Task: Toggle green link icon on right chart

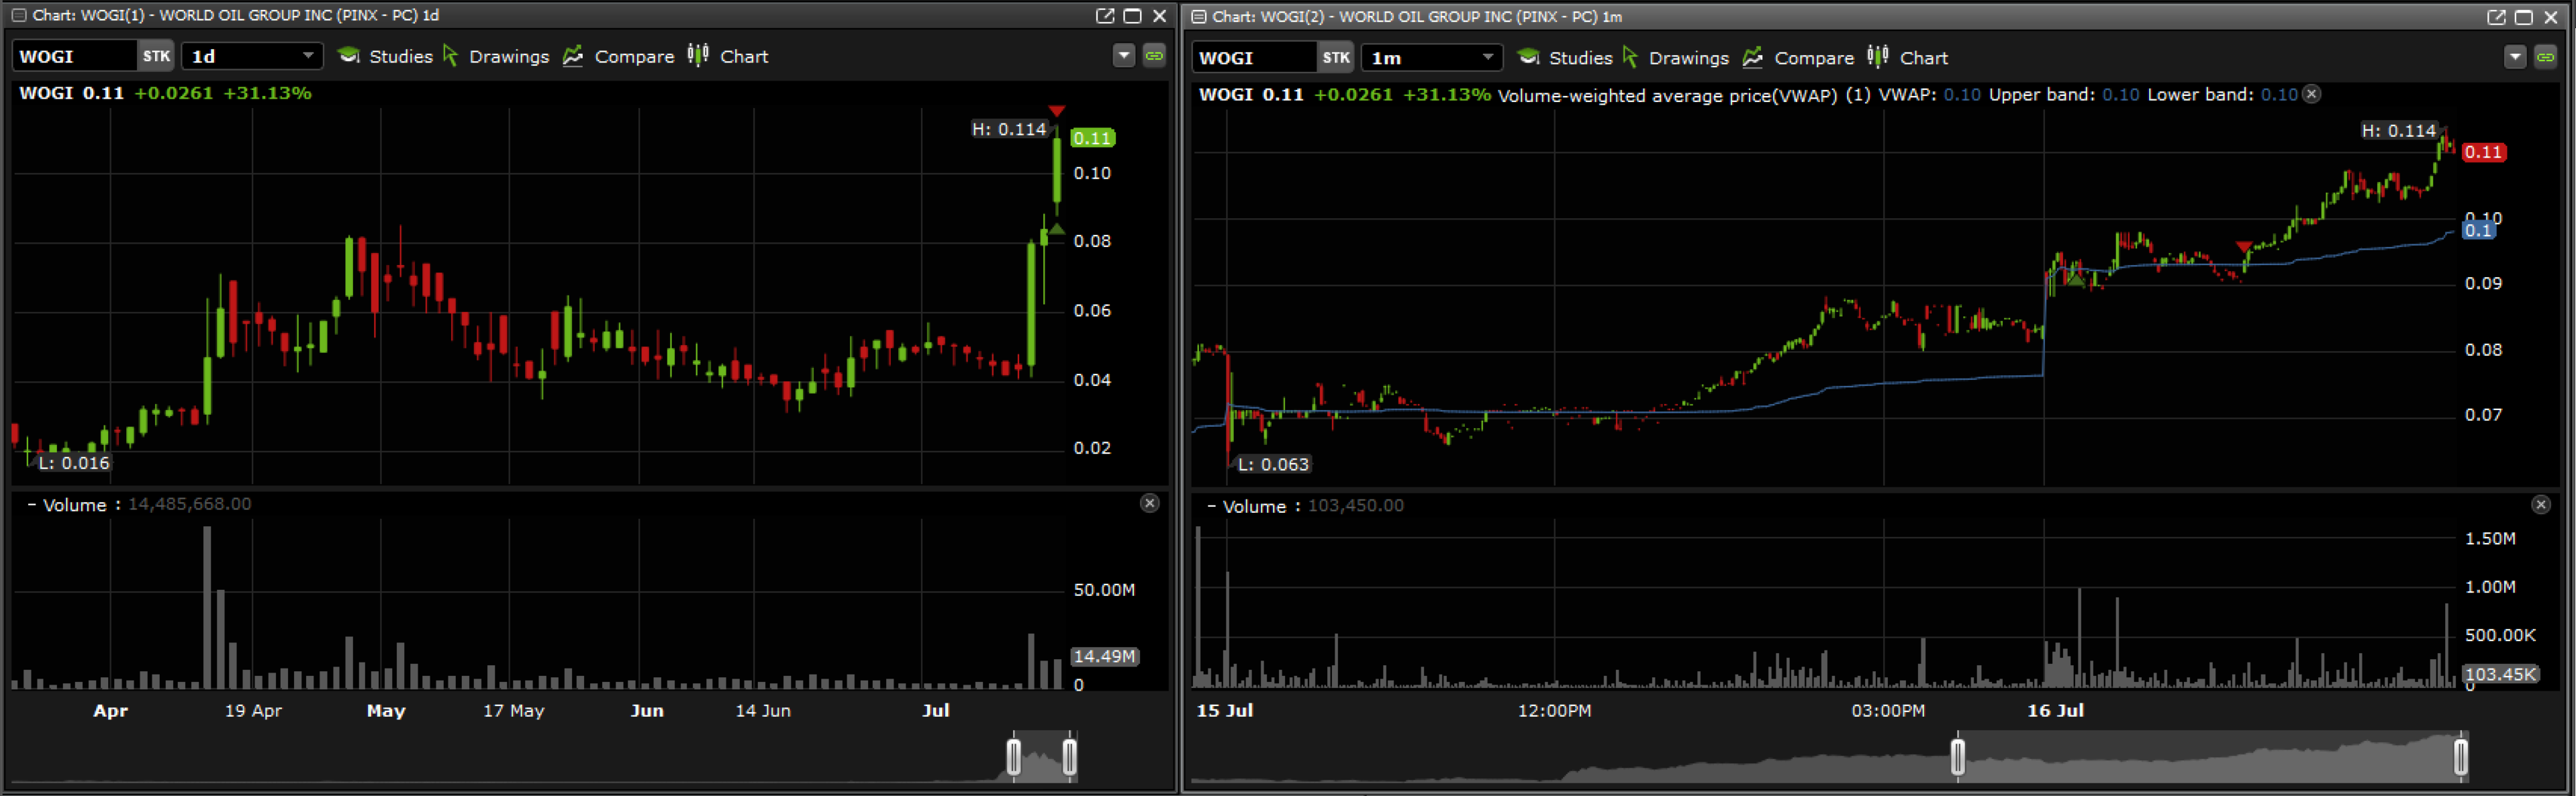Action: pos(2545,58)
